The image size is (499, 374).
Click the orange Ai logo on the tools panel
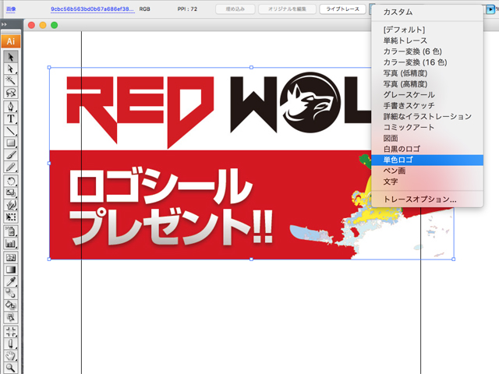(x=11, y=41)
